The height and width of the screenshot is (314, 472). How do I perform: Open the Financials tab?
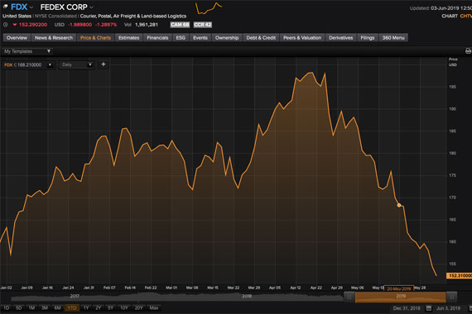[157, 37]
